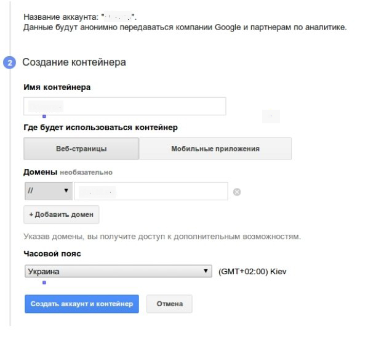The width and height of the screenshot is (368, 342).
Task: Click + Добавить домен button
Action: 62,214
